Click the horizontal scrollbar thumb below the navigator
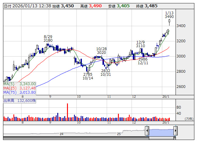This screenshot has width=198, height=143. [x=161, y=138]
